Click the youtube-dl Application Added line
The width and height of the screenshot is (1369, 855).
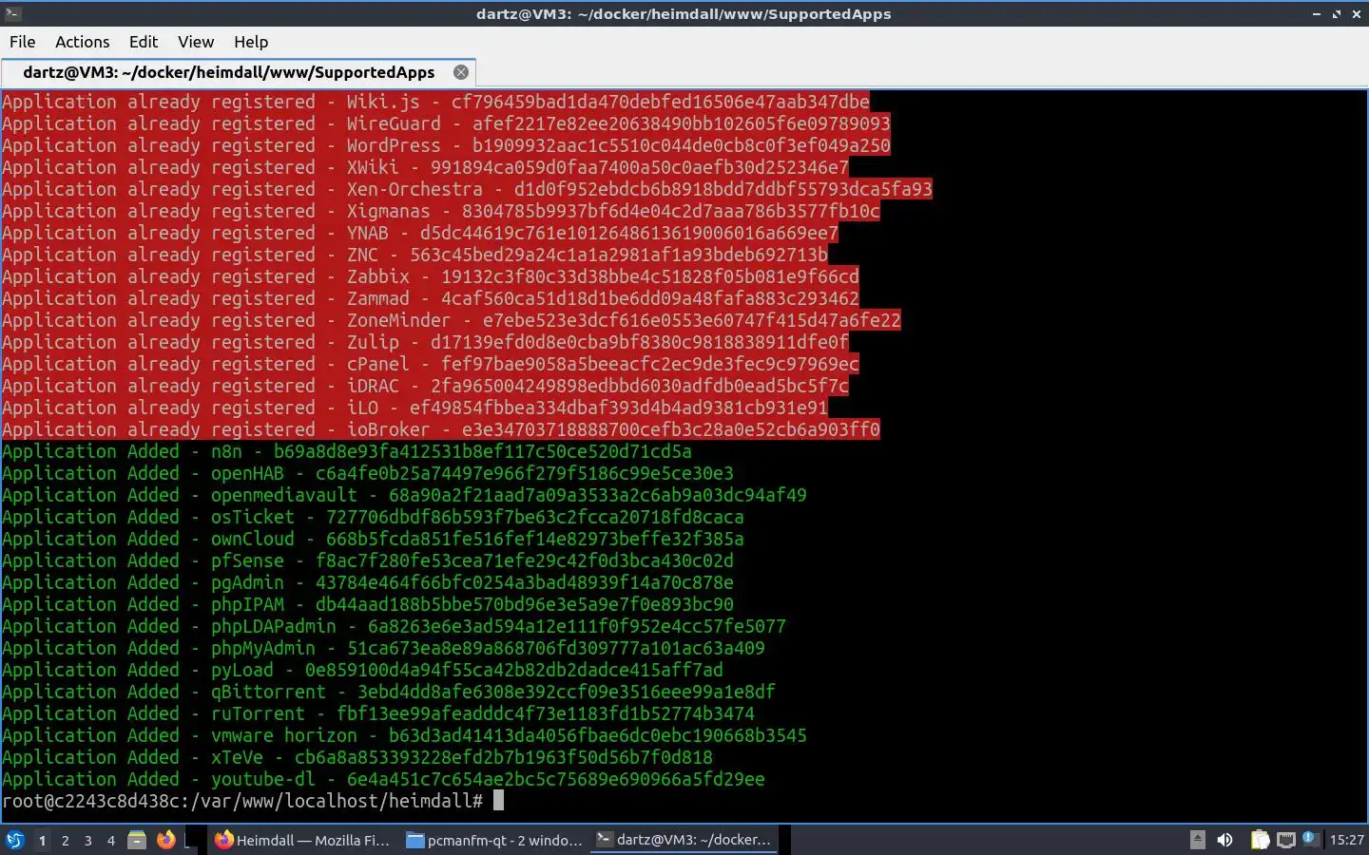[383, 779]
